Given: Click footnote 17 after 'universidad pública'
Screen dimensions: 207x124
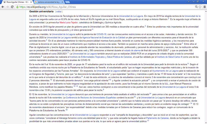Looking at the screenshot, I should [148, 121].
